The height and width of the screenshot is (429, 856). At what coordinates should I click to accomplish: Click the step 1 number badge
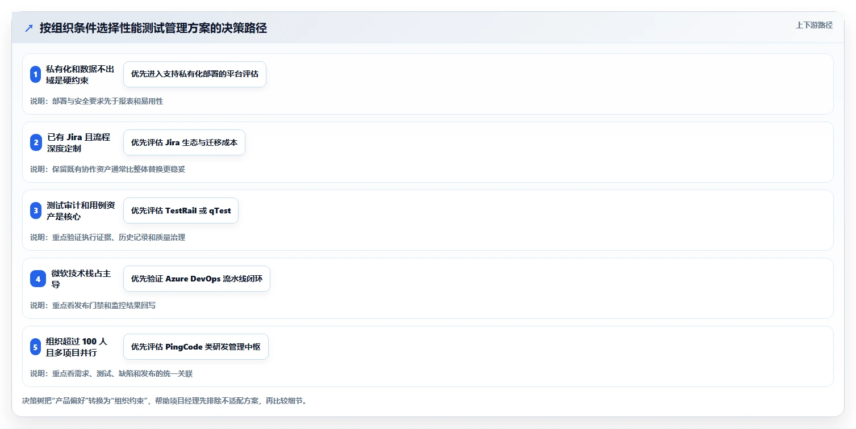pyautogui.click(x=36, y=74)
